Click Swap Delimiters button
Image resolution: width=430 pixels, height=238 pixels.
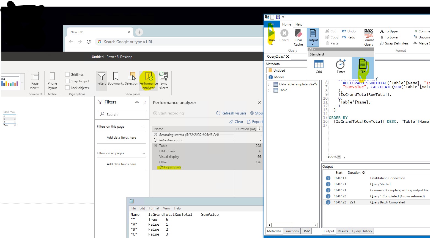(394, 43)
